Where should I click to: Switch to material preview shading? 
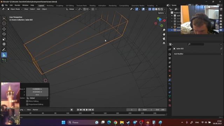point(159,9)
